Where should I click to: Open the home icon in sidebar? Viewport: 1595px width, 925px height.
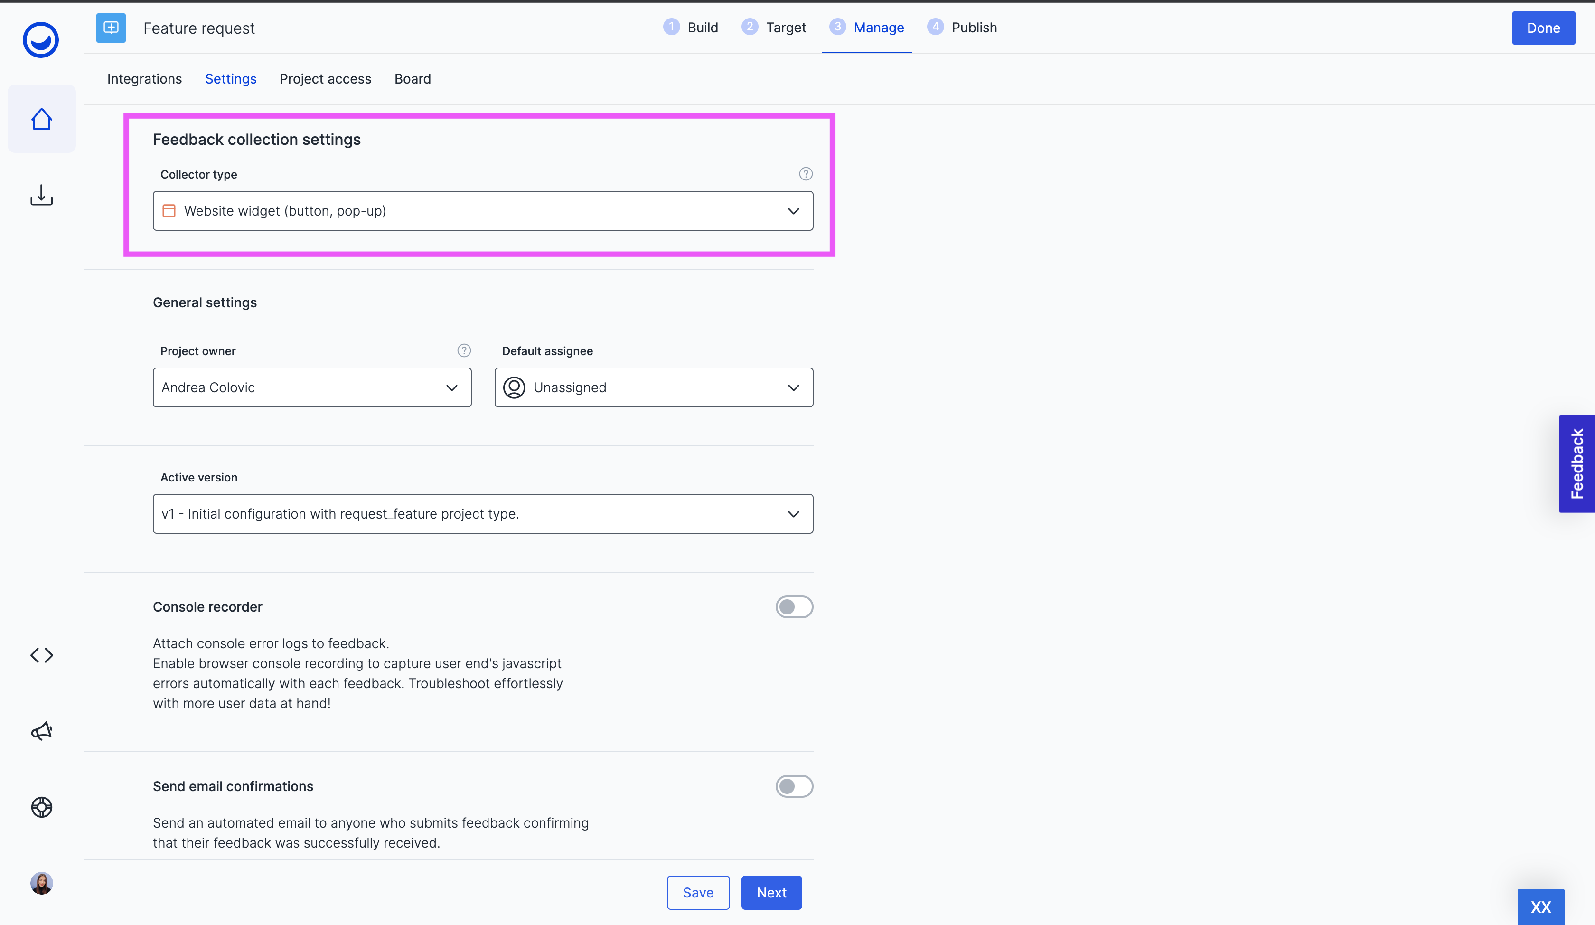coord(42,119)
